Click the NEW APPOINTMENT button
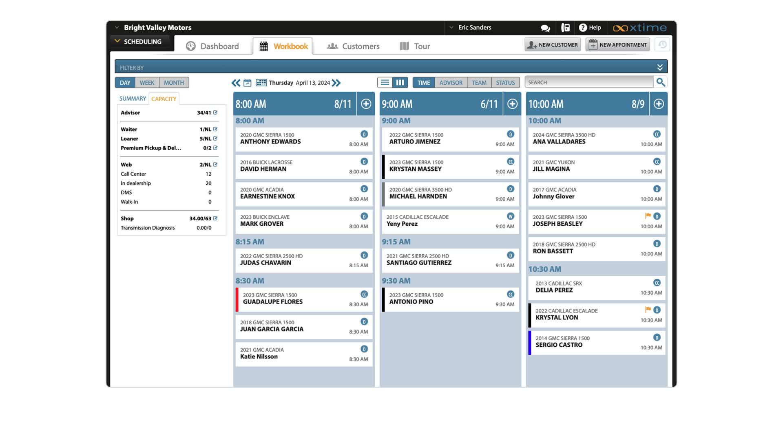This screenshot has height=440, width=783. 617,44
